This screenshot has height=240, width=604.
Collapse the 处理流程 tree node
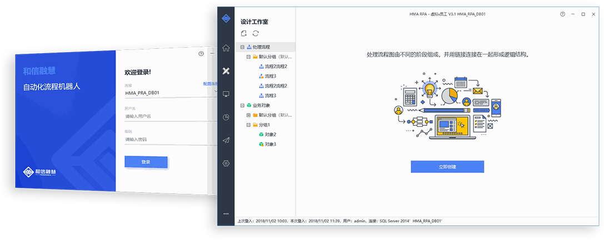(x=242, y=47)
